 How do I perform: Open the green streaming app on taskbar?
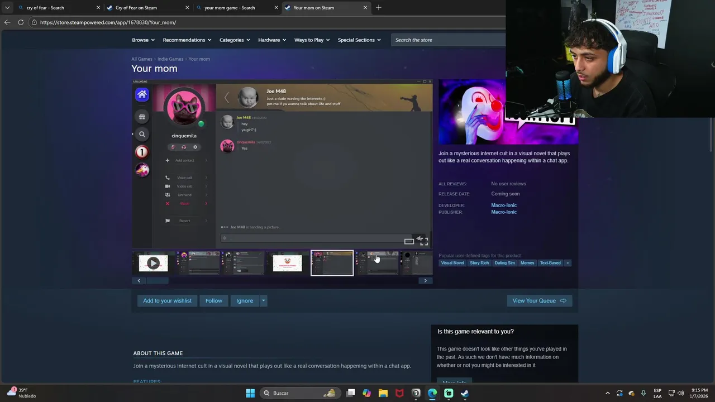pos(449,393)
